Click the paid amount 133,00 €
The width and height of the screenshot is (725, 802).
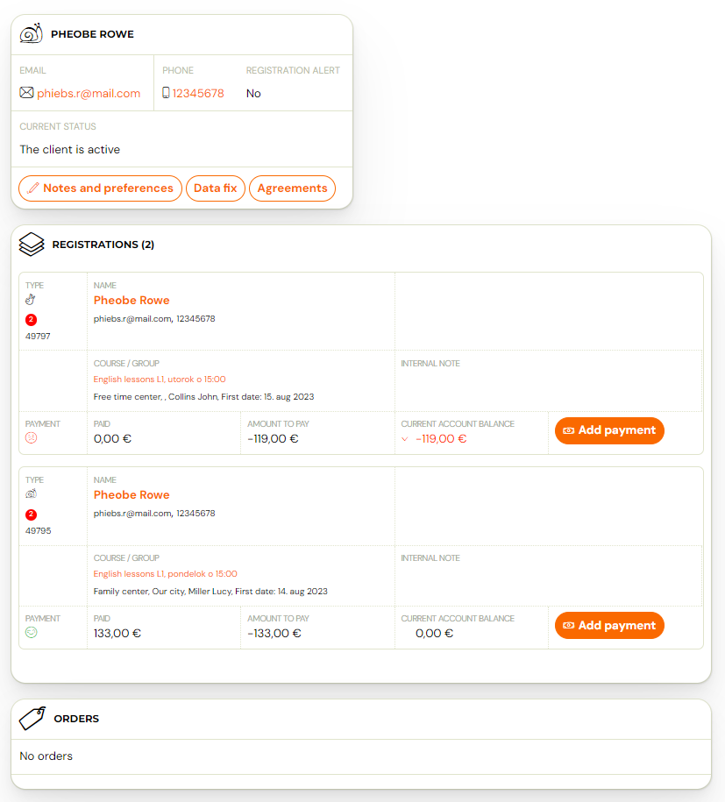pos(117,633)
